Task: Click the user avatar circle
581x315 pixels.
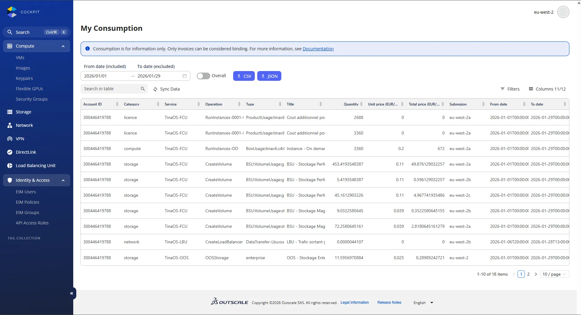Action: (x=563, y=12)
